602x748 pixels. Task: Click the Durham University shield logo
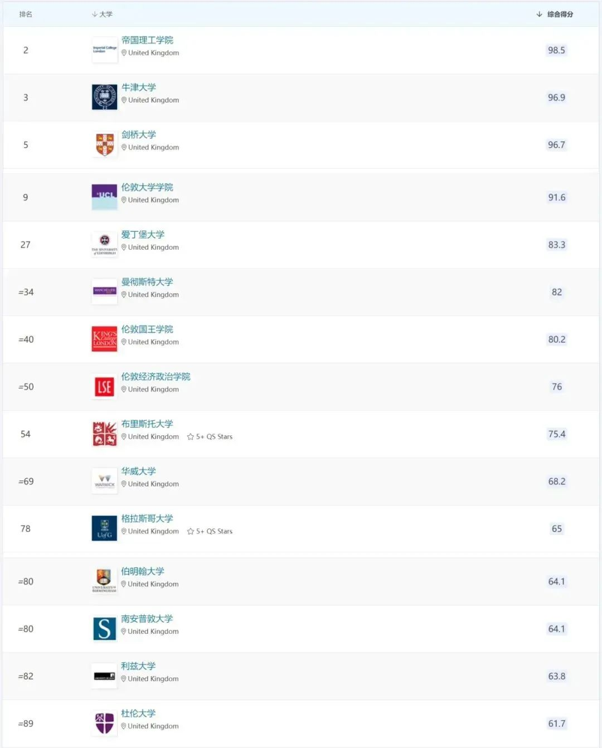(105, 723)
